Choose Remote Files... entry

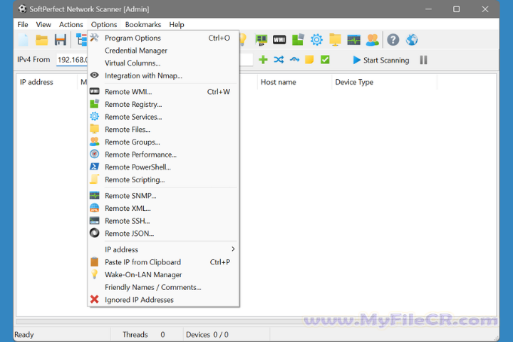pyautogui.click(x=163, y=129)
